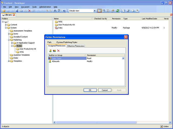This screenshot has height=129, width=173.
Task: Select the ADecarlo permission row
Action: 86,61
